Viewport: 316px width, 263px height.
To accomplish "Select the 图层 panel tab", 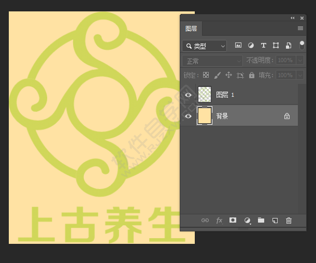I will pyautogui.click(x=191, y=28).
